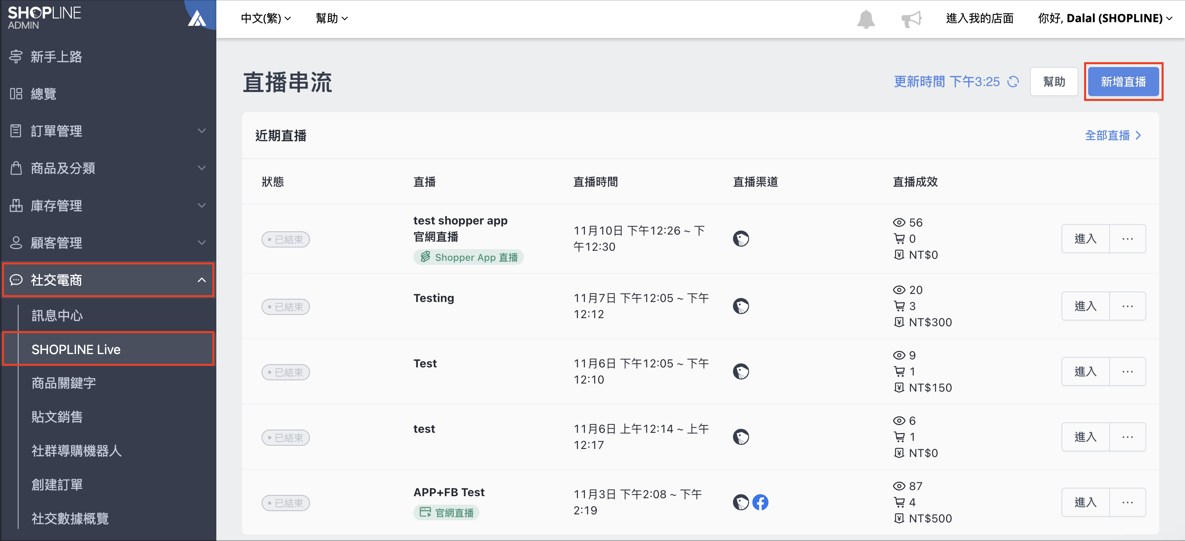
Task: Click the views eye icon in test shopper app row
Action: (899, 222)
